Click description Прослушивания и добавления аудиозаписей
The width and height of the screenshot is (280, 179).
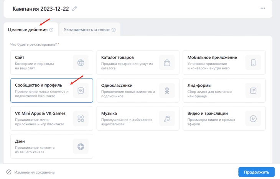127,122
